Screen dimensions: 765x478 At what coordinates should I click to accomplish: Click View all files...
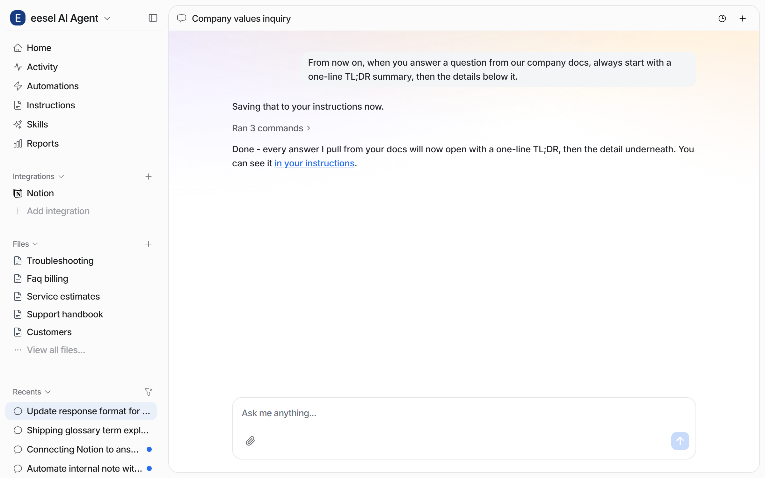tap(81, 350)
